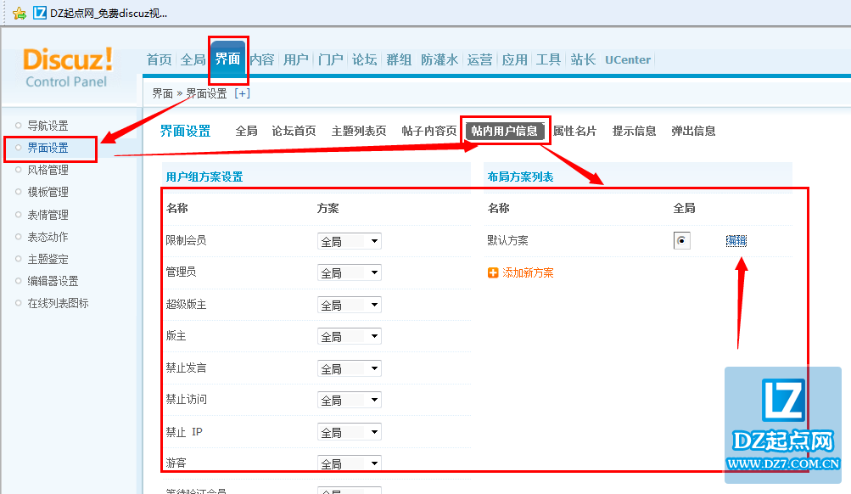The width and height of the screenshot is (851, 494).
Task: Click the DZ site favicon in tab
Action: [39, 13]
